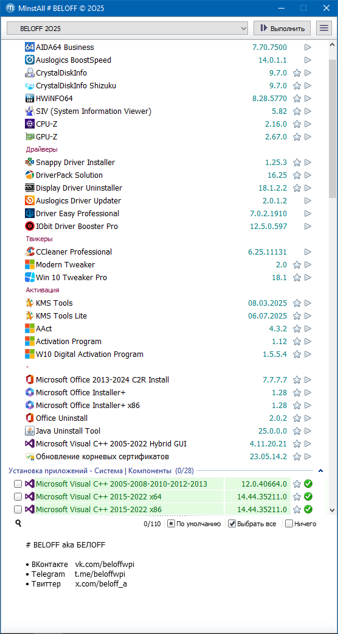Select Microsoft Office 2013-2024 C2R Install
This screenshot has height=634, width=338.
[x=103, y=380]
